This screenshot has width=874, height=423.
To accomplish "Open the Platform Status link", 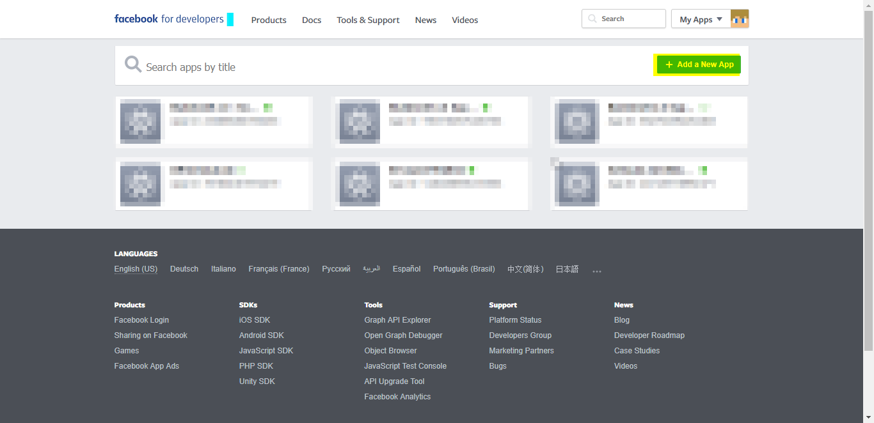I will pyautogui.click(x=515, y=320).
